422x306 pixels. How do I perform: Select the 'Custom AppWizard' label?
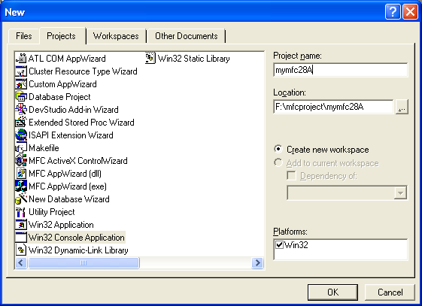(x=62, y=84)
